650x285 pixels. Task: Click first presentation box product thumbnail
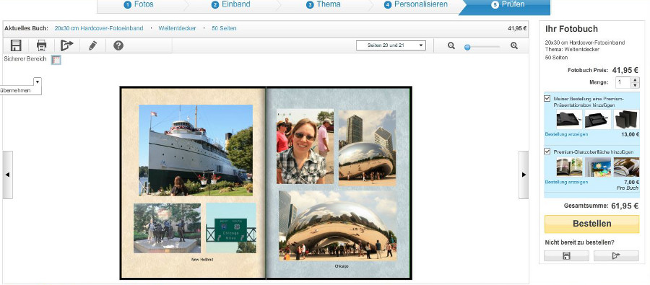570,119
